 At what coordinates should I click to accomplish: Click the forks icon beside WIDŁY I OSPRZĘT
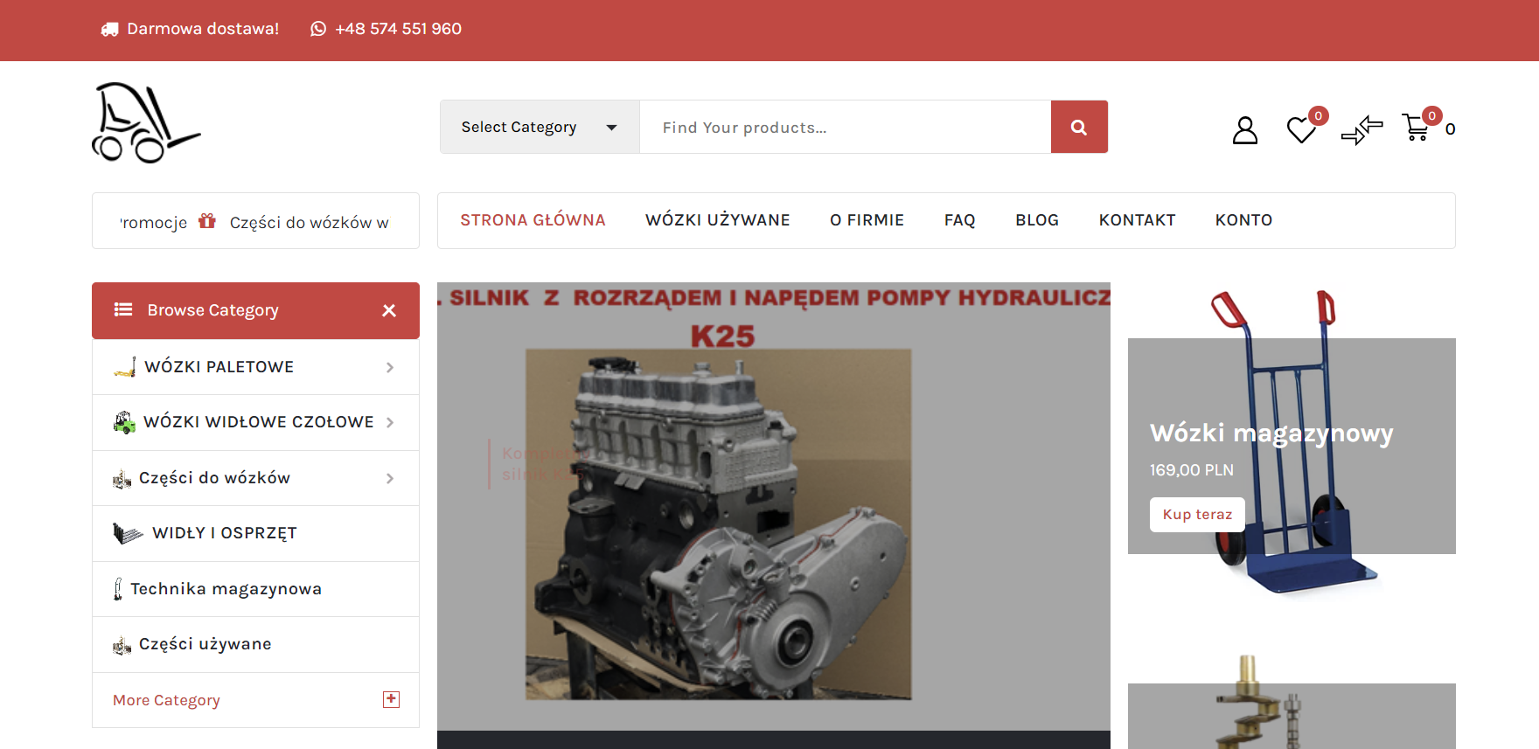(x=128, y=533)
